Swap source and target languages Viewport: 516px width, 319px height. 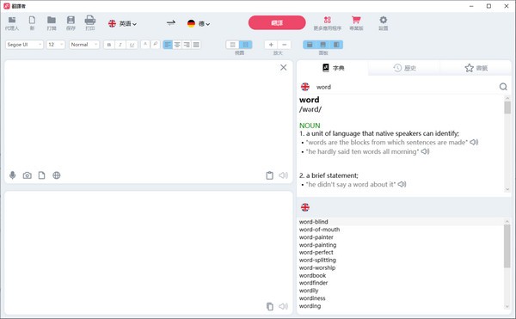(171, 23)
